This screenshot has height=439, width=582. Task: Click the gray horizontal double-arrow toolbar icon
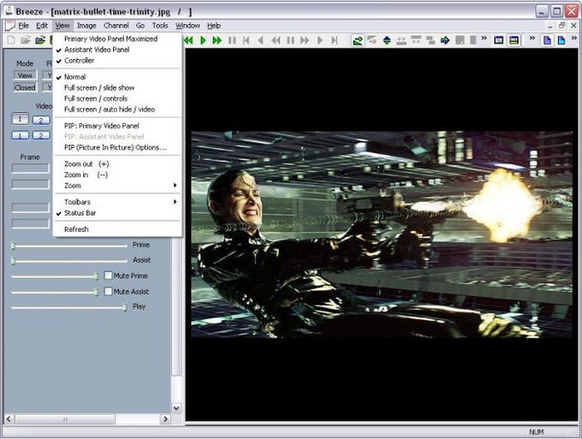click(x=401, y=40)
